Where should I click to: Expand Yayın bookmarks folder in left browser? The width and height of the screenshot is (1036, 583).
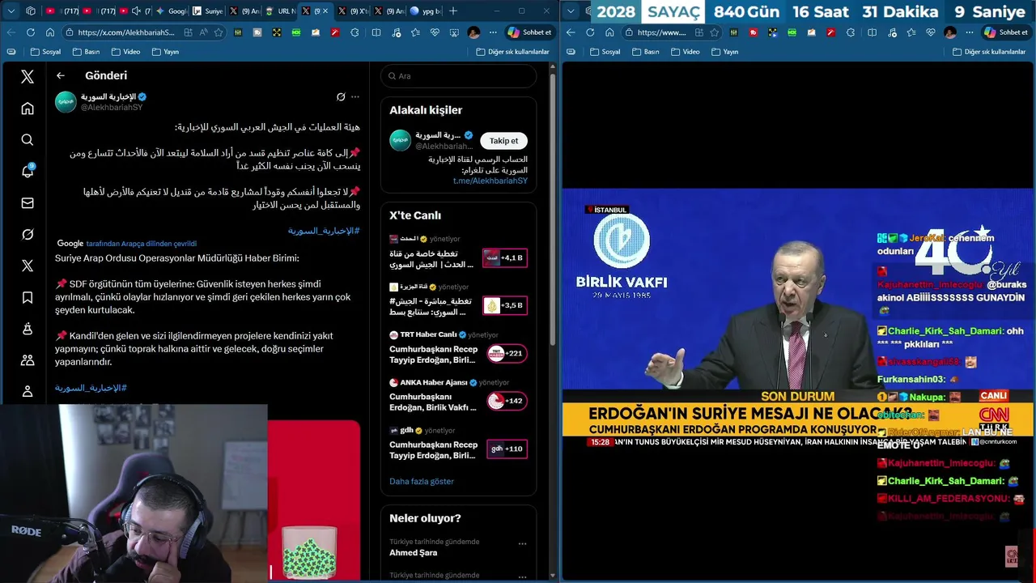(164, 52)
